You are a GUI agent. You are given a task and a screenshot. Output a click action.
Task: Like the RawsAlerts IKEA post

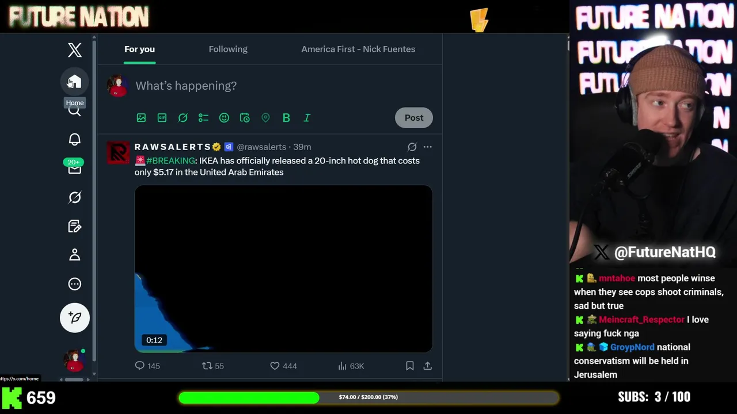coord(275,366)
